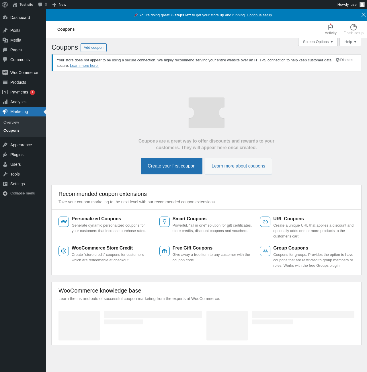Click the WordPress logo icon

[x=5, y=5]
